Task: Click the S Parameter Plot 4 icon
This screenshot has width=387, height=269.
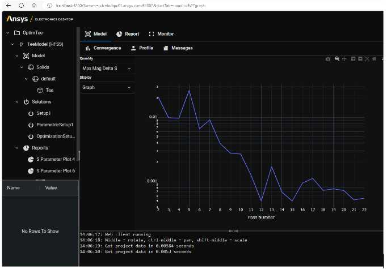Action: pos(31,159)
